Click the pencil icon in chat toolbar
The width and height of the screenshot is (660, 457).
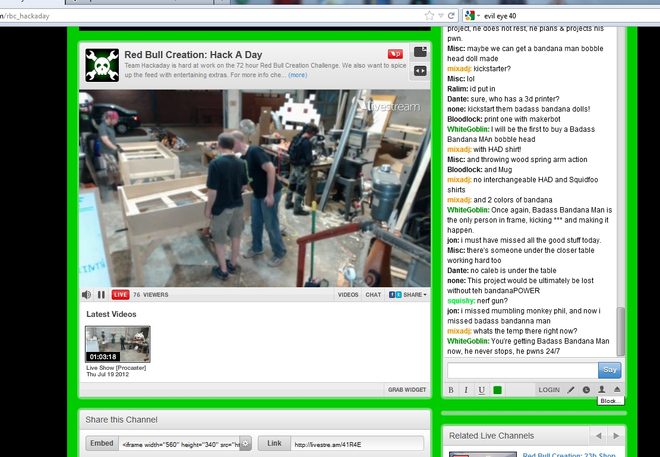(x=571, y=390)
